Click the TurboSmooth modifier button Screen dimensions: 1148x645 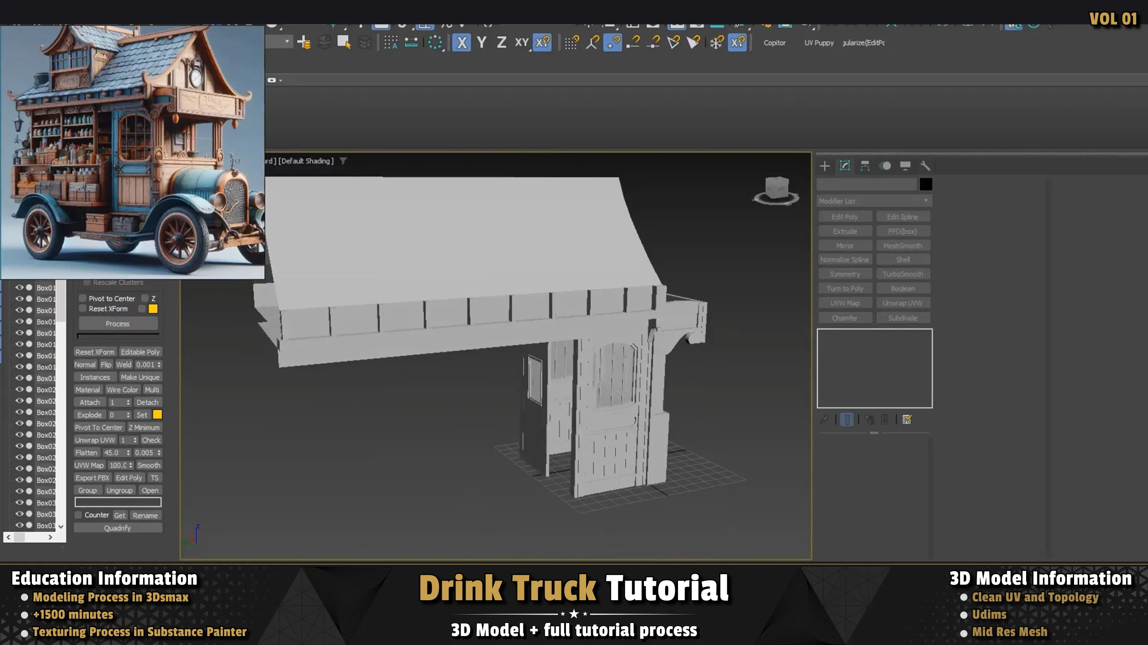tap(903, 274)
